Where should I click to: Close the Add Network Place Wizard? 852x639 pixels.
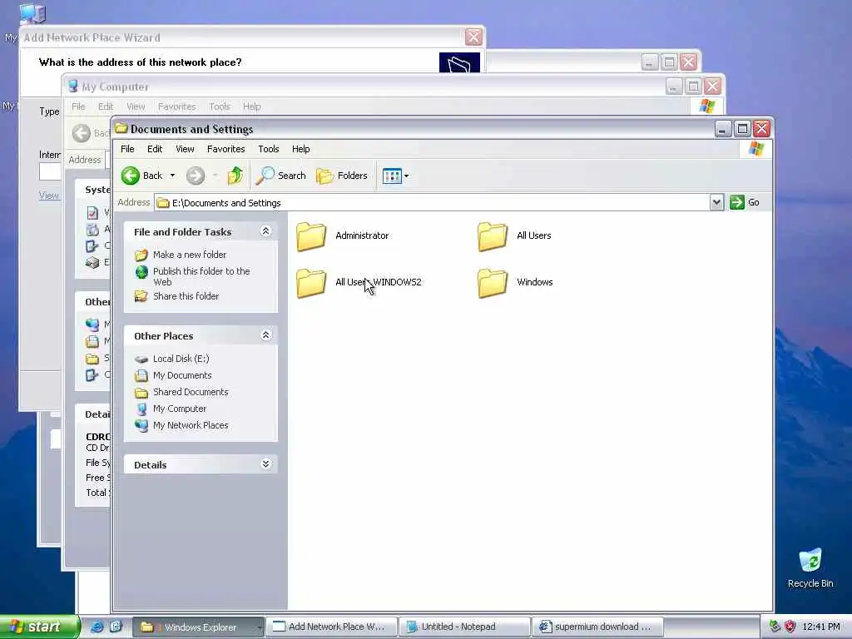tap(473, 37)
